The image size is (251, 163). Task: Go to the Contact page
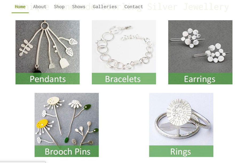click(134, 7)
